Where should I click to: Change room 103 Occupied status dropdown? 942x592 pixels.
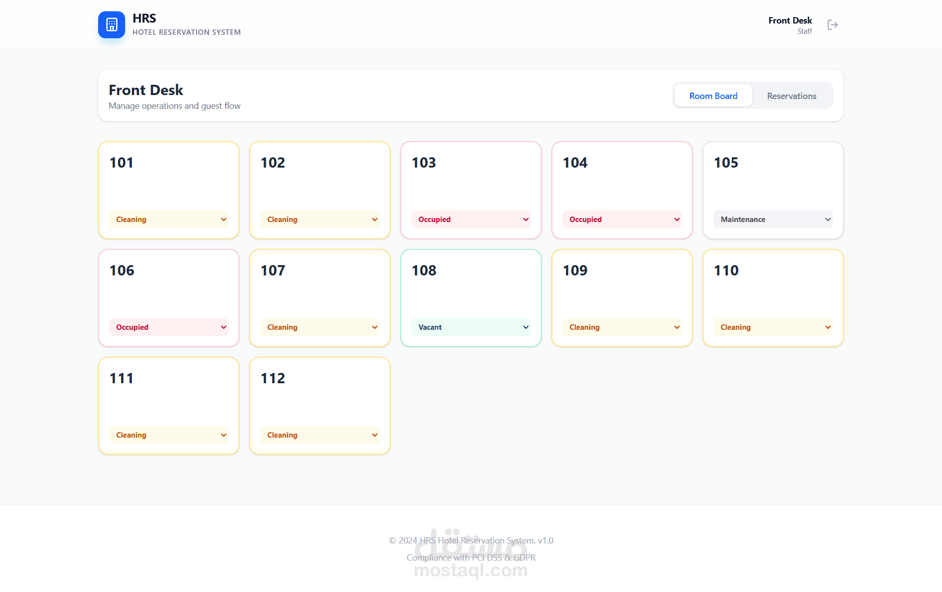pyautogui.click(x=471, y=220)
